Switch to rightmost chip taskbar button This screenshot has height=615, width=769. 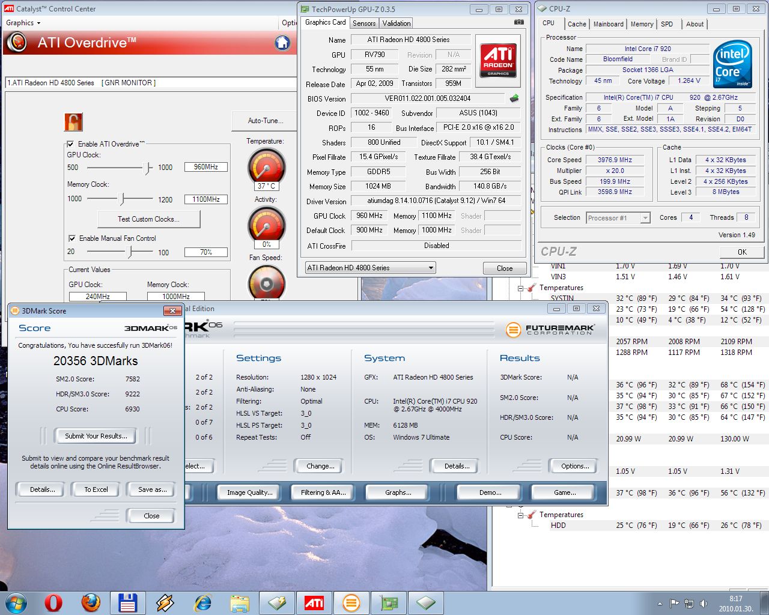[x=426, y=602]
